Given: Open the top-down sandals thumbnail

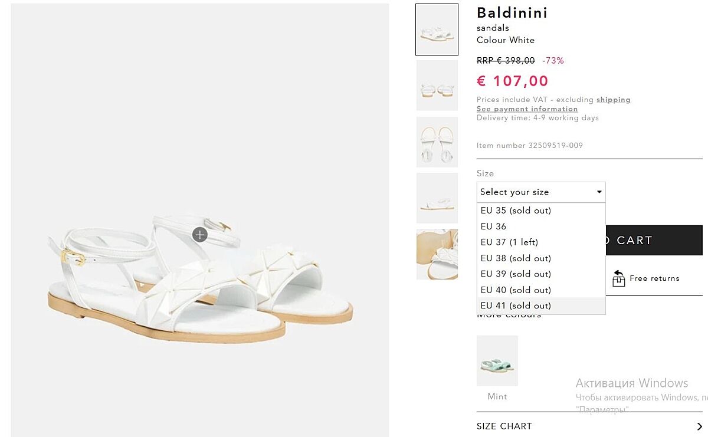Looking at the screenshot, I should (437, 142).
